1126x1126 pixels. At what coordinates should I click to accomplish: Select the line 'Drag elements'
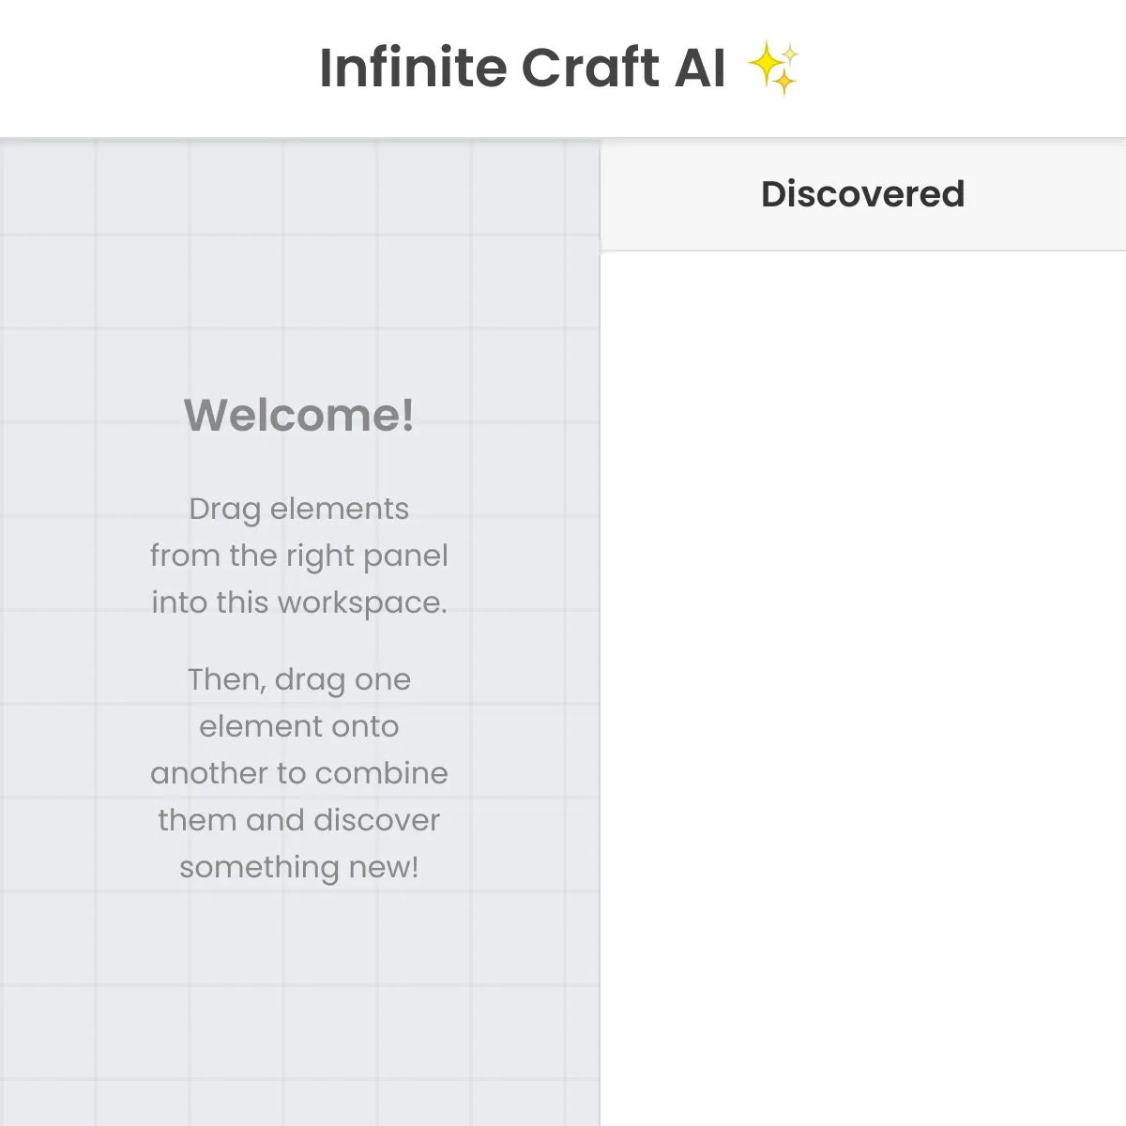click(x=298, y=508)
